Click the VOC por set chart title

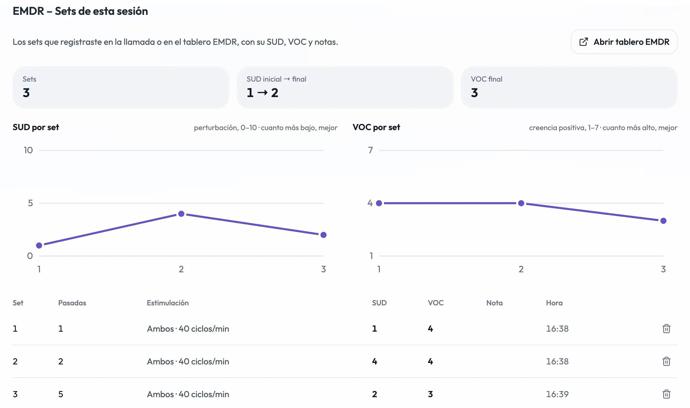(376, 127)
